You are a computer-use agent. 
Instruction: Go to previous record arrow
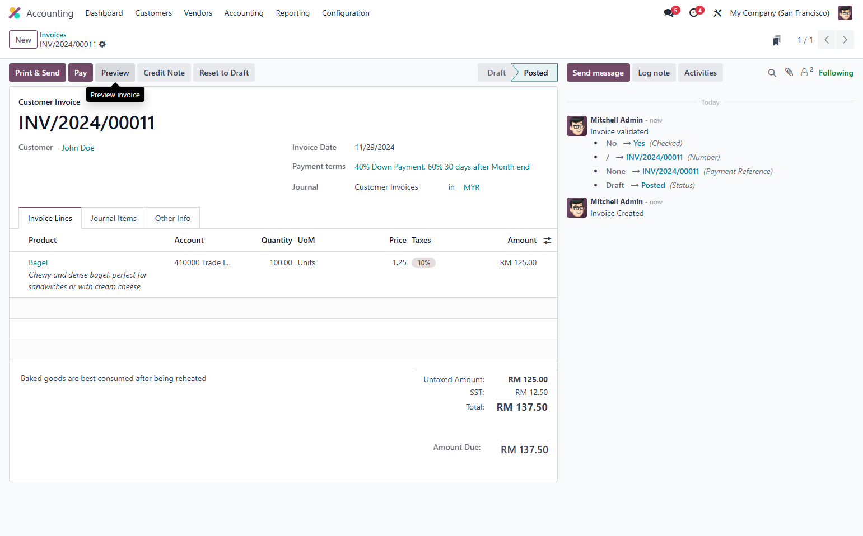click(x=827, y=40)
